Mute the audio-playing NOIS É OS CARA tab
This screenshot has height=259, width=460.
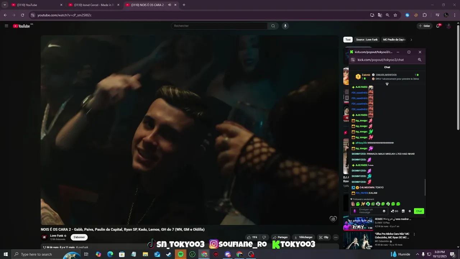pos(169,5)
